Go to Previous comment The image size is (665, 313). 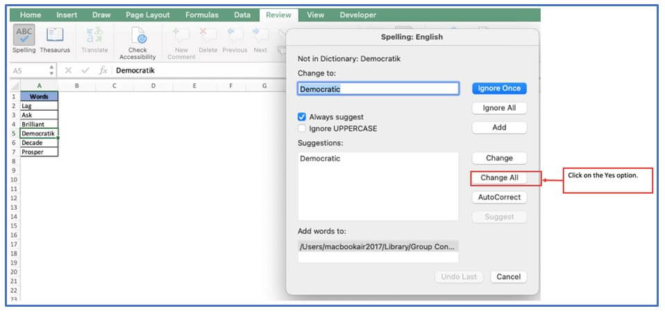coord(235,39)
